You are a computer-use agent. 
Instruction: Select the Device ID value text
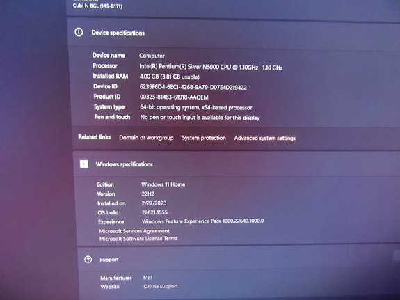[x=193, y=87]
